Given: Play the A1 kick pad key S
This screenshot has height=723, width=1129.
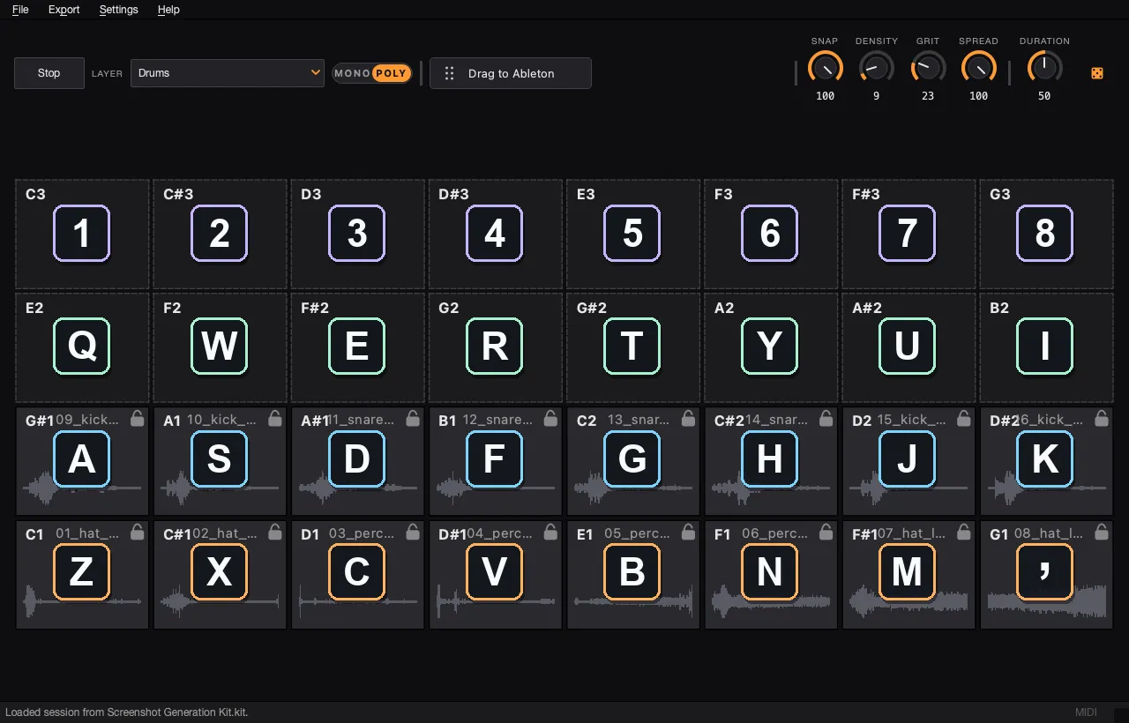Looking at the screenshot, I should [x=220, y=459].
